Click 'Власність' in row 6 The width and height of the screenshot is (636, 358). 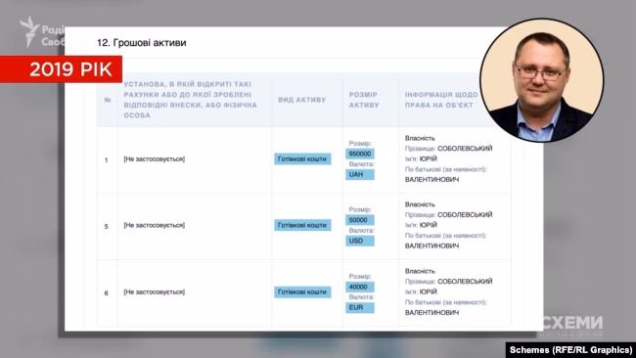tap(420, 271)
